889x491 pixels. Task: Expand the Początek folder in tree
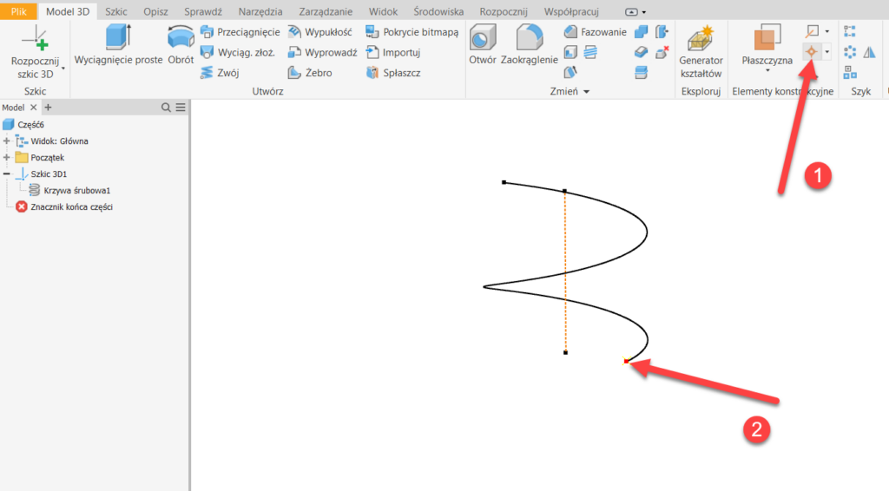[x=7, y=158]
